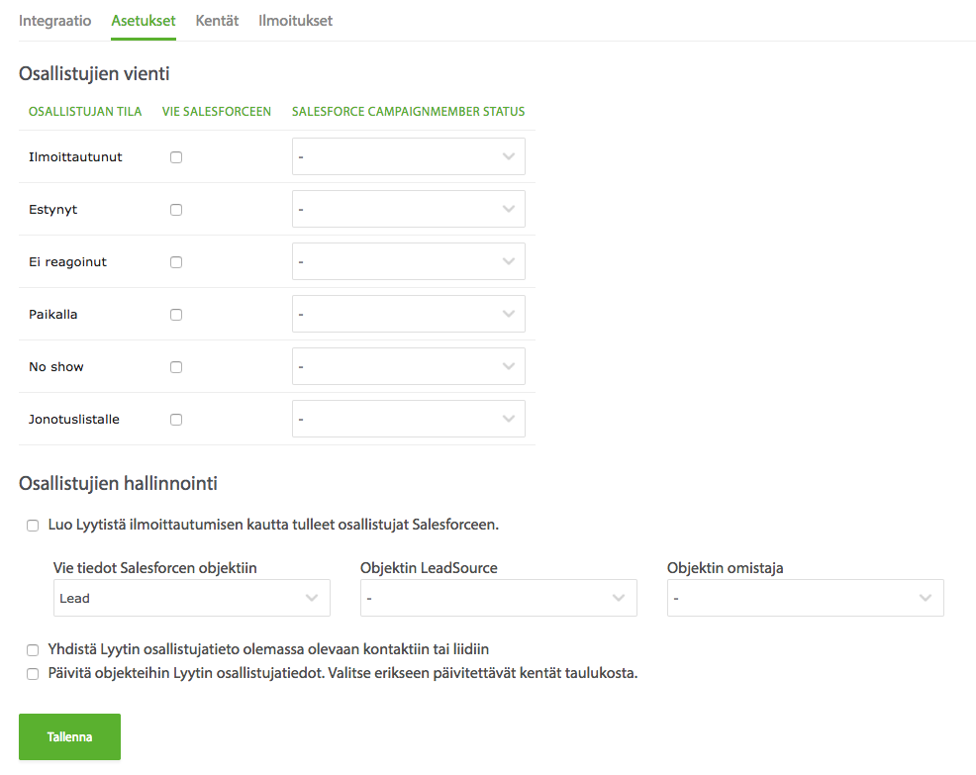
Task: Enable export for Ilmoittautunut status
Action: pyautogui.click(x=176, y=157)
